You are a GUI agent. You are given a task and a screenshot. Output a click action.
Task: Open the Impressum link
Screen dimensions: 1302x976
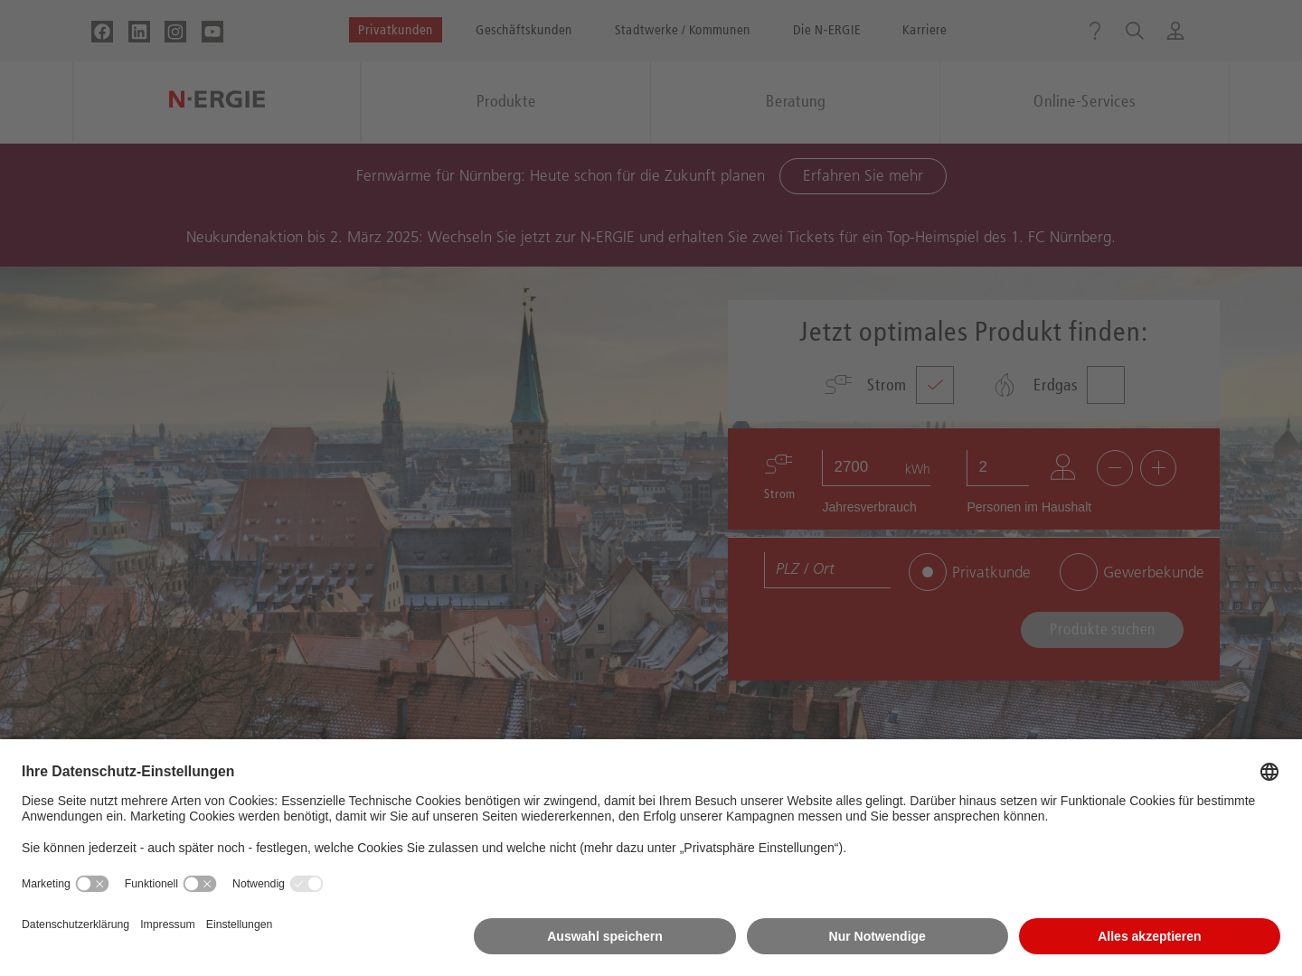[167, 924]
